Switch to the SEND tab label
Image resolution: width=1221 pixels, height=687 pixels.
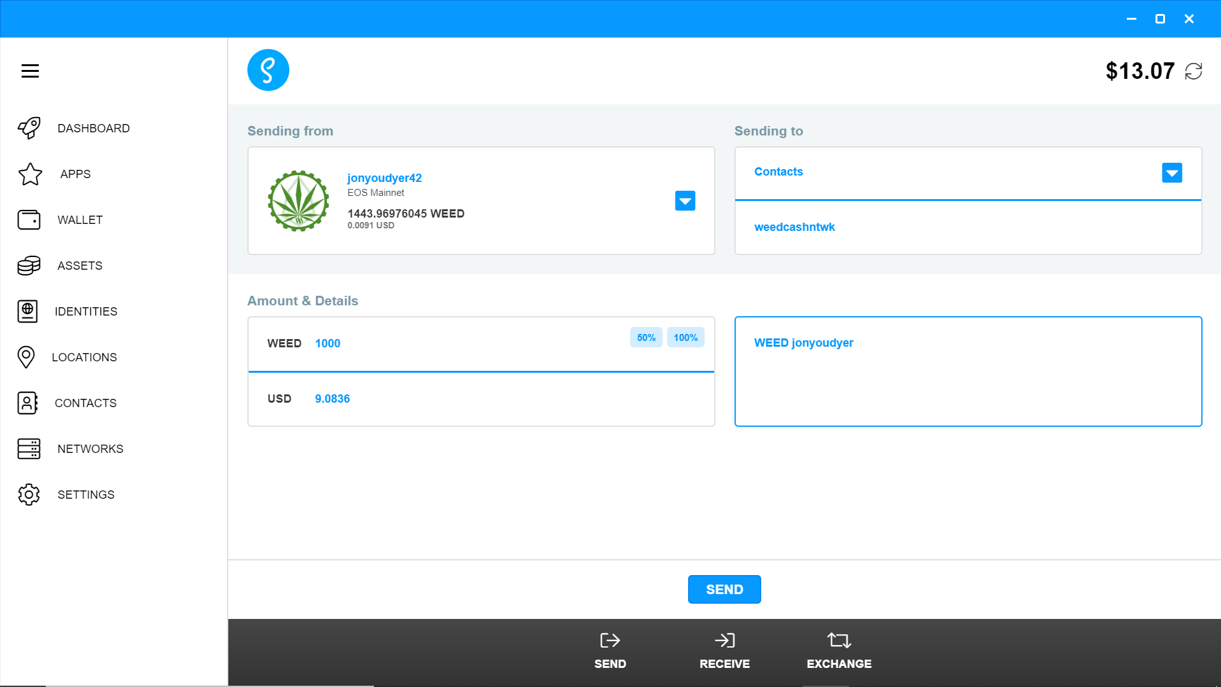tap(610, 663)
